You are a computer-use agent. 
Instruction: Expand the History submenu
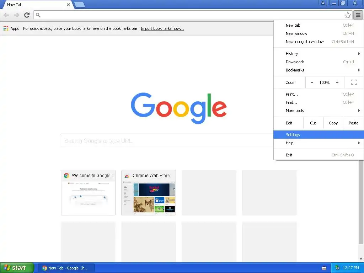(x=318, y=54)
